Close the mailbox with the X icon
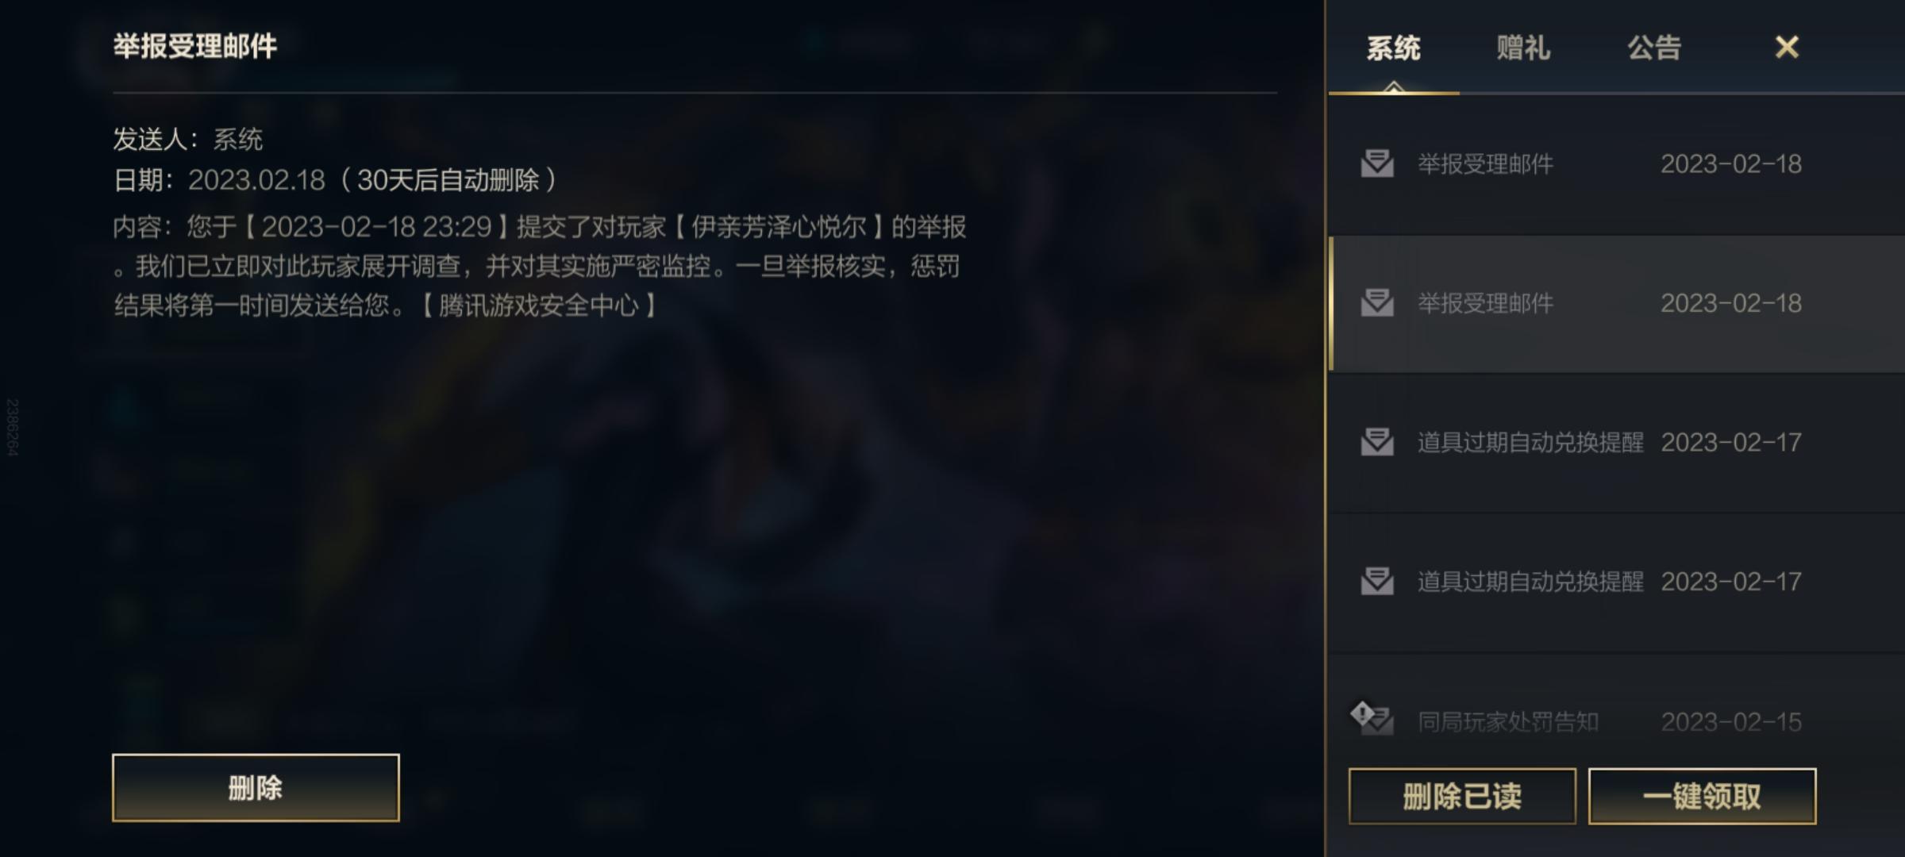 tap(1787, 47)
